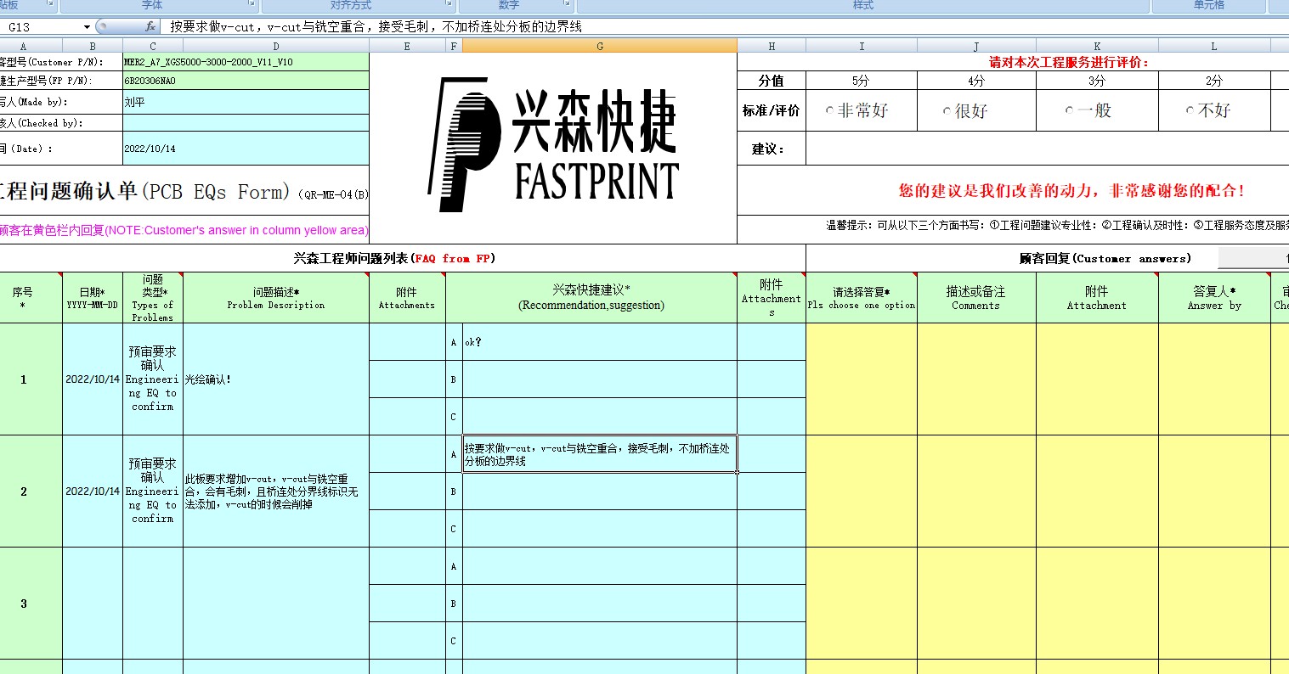This screenshot has height=674, width=1289.
Task: Click the 问题描述 Problem Description header
Action: click(276, 298)
